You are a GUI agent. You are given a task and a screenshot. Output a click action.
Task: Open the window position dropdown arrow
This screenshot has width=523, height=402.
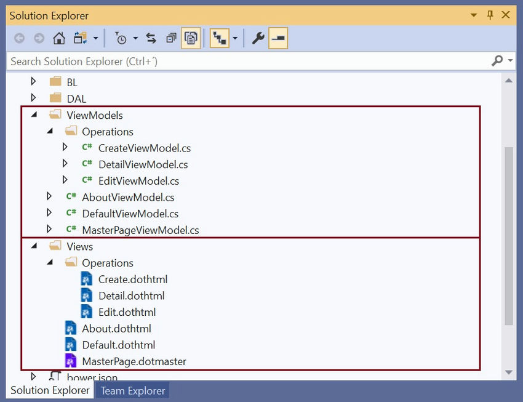pyautogui.click(x=473, y=15)
